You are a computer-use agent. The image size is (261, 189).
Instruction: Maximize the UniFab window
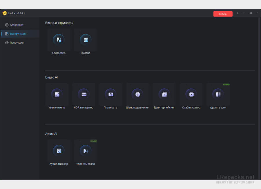251,13
